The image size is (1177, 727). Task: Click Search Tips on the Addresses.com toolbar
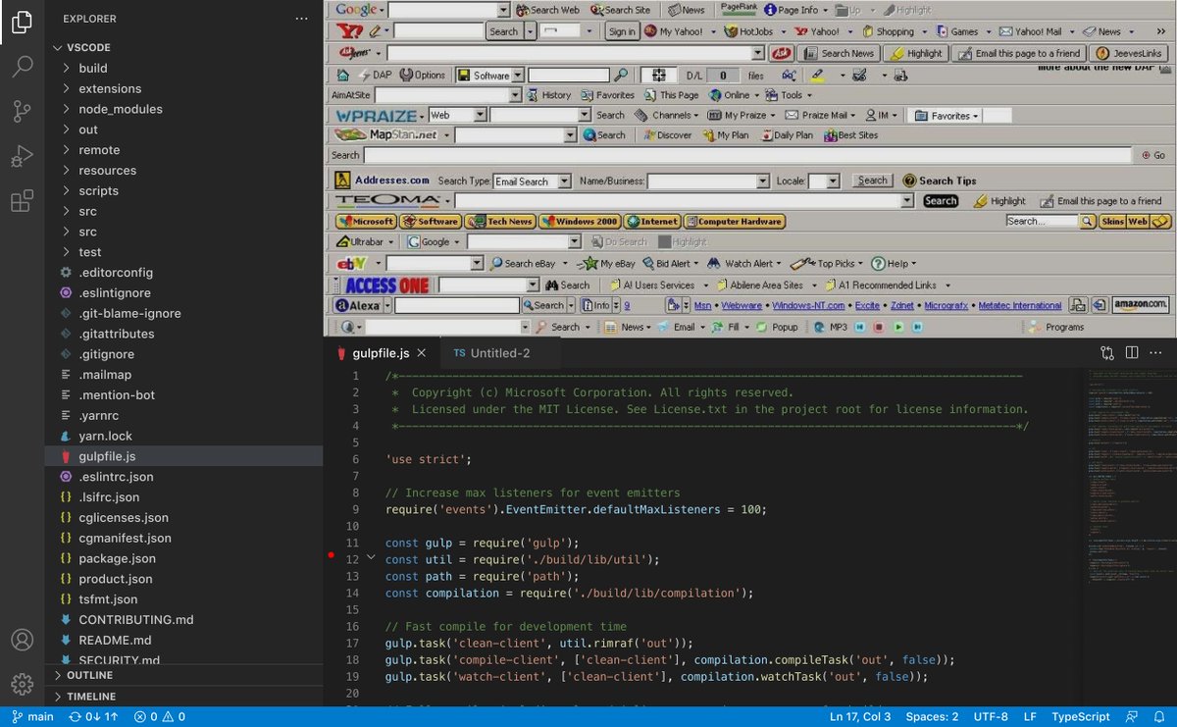point(940,181)
